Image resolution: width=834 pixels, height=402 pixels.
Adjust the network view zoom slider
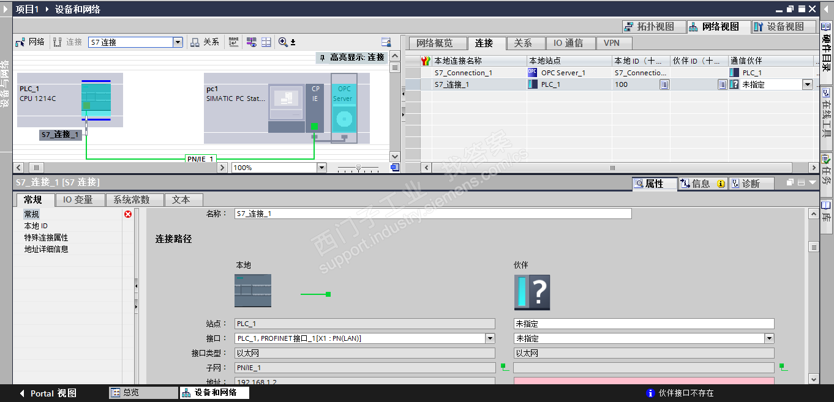pos(358,168)
